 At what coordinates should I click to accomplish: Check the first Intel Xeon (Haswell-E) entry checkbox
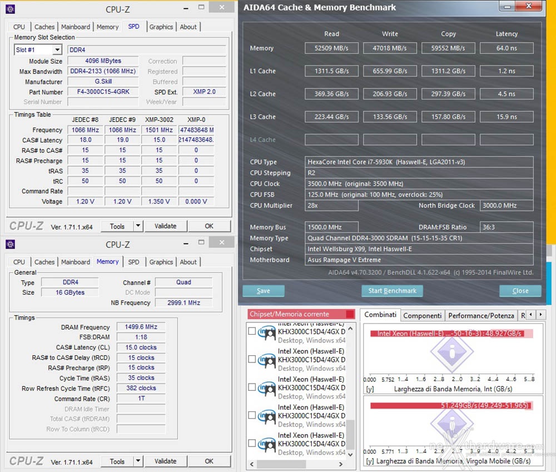coord(252,331)
